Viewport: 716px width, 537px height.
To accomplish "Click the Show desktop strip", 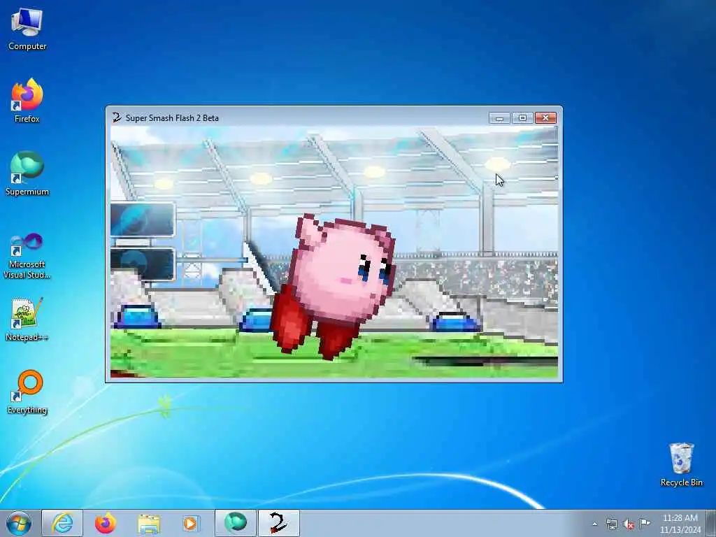I will (x=711, y=523).
